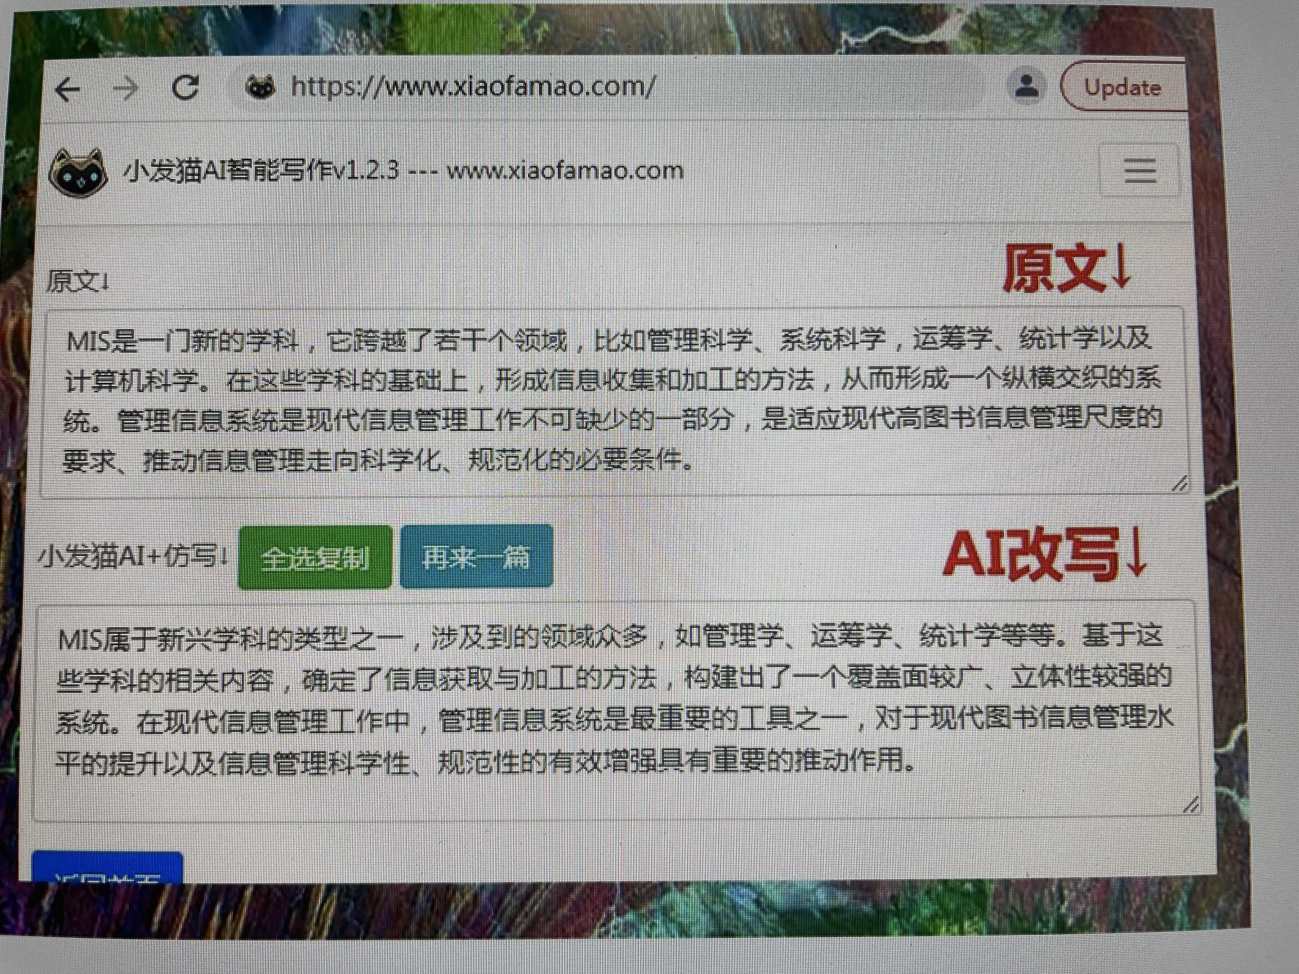Open the user profile icon
This screenshot has height=974, width=1299.
point(1026,87)
